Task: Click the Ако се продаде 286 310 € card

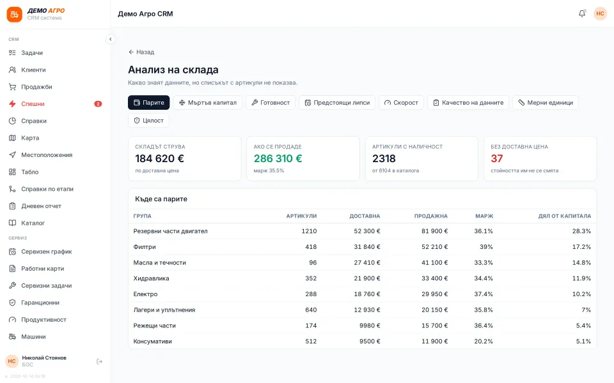Action: tap(303, 159)
